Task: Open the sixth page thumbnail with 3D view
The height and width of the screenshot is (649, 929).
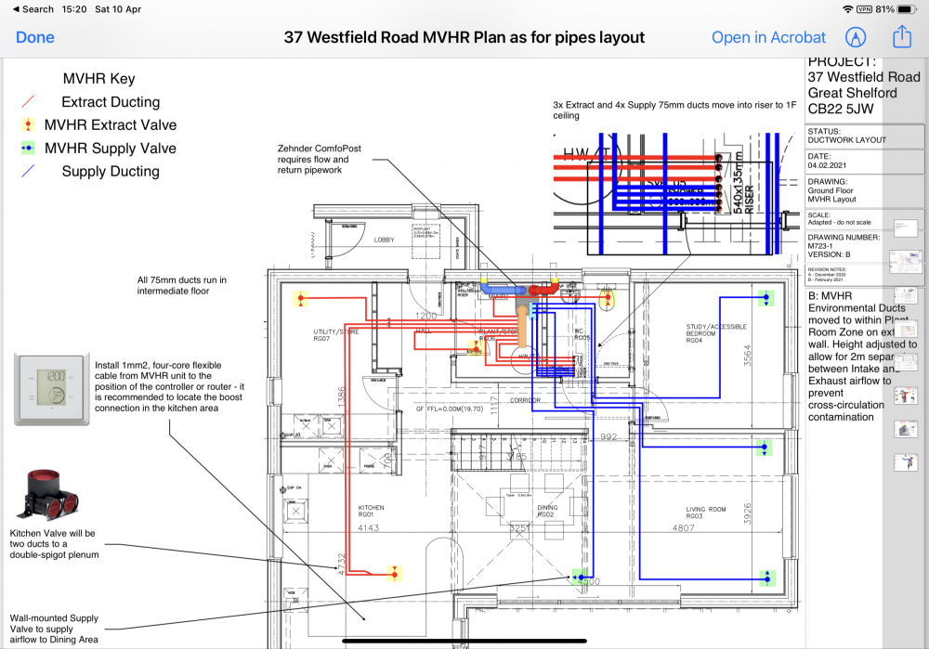Action: pos(905,396)
